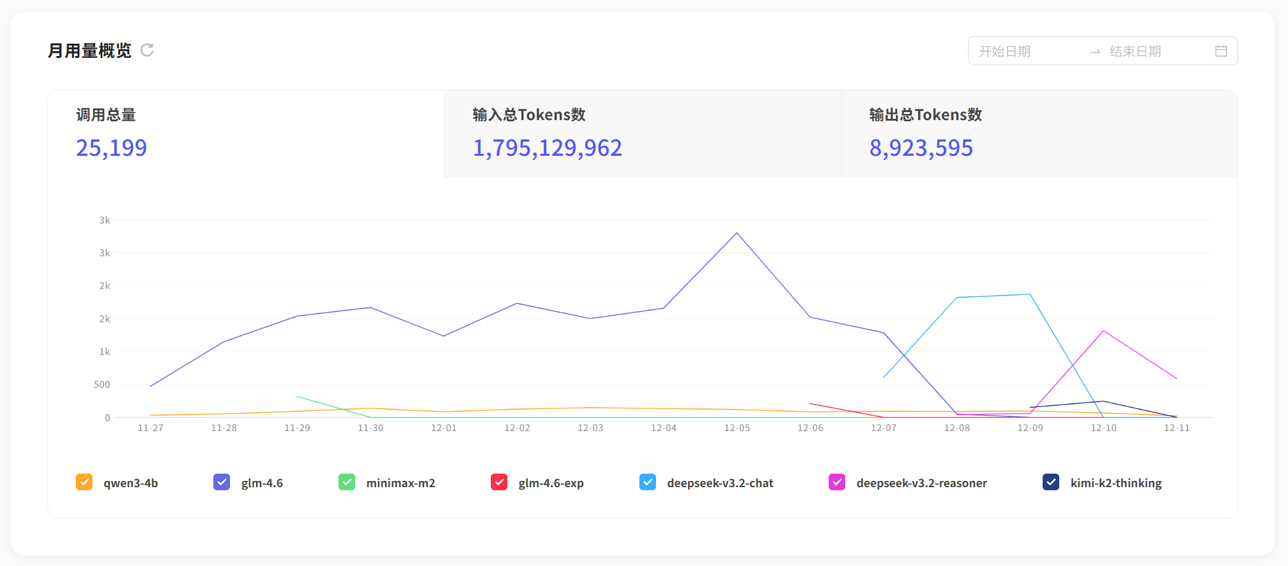Hide the kimi-k2-thinking series
Image resolution: width=1288 pixels, height=566 pixels.
pyautogui.click(x=1051, y=482)
